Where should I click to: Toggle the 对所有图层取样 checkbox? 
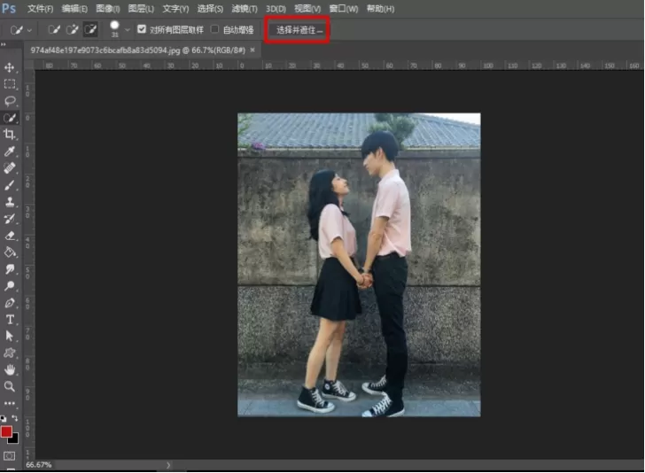(142, 29)
